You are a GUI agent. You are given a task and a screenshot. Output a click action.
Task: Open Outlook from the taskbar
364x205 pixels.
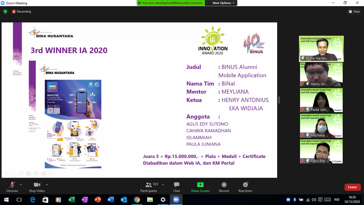(x=124, y=200)
